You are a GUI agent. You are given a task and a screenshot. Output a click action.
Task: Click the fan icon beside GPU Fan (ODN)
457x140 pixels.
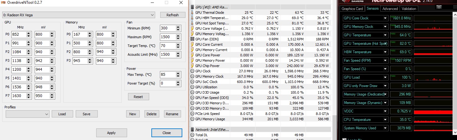pos(193,39)
